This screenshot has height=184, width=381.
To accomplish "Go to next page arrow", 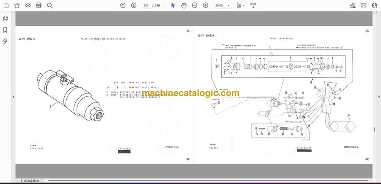I will tap(134, 5).
